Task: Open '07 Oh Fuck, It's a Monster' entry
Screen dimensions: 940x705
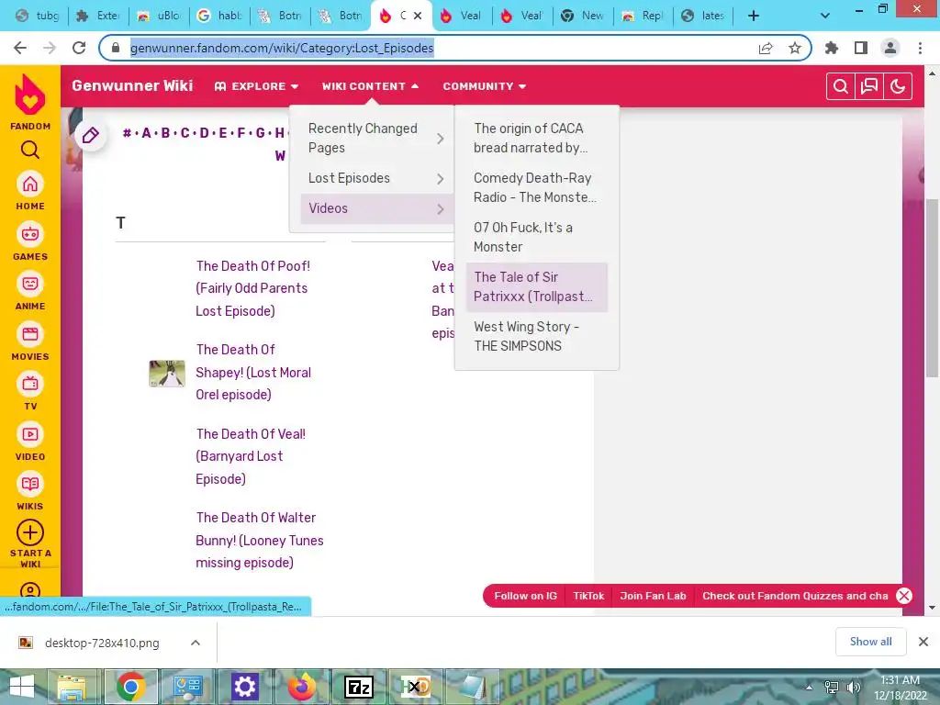Action: (537, 237)
